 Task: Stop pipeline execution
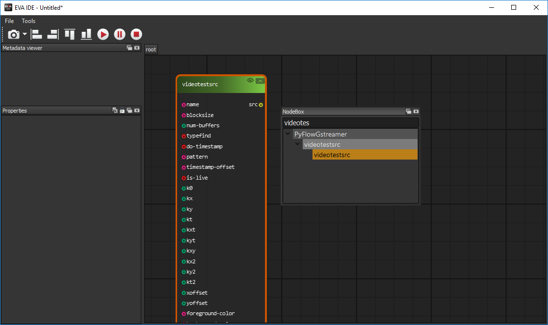click(136, 34)
